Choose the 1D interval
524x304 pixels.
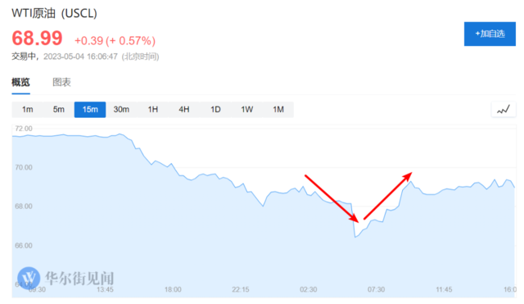click(x=215, y=109)
